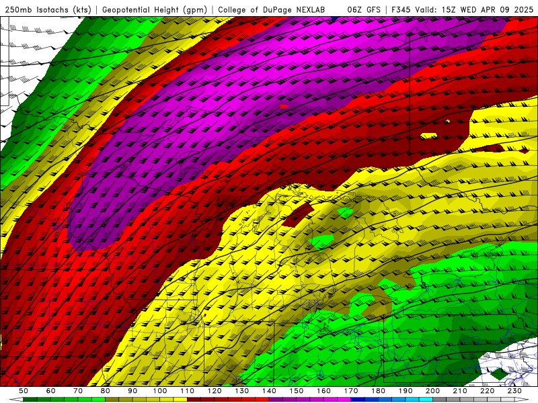Click the '150' label on the color scale
Image resolution: width=538 pixels, height=403 pixels.
pos(297,391)
